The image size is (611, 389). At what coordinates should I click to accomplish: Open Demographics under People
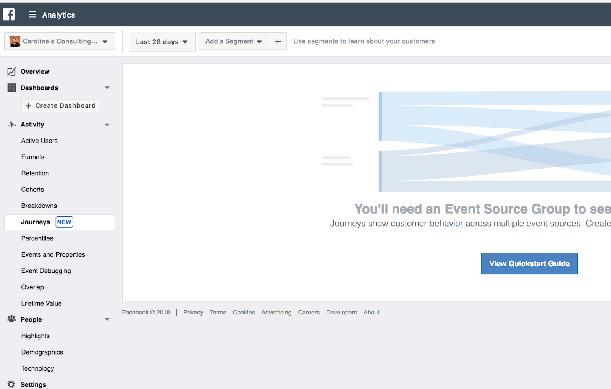[42, 352]
